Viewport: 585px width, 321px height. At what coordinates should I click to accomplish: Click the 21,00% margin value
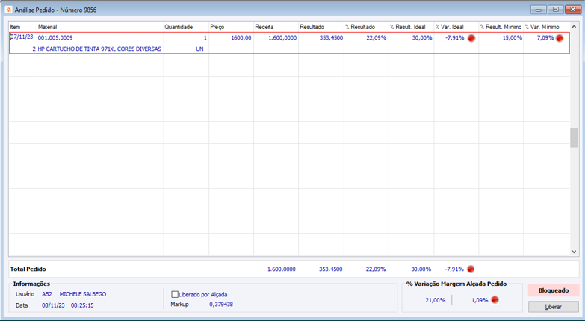435,300
